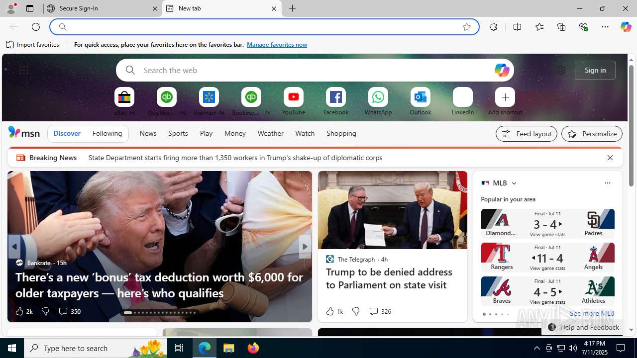This screenshot has width=637, height=358.
Task: Open the Copilot sidebar icon
Action: (626, 27)
